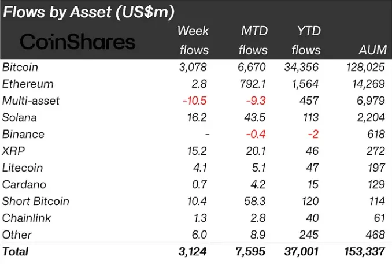Click the Other row label
This screenshot has height=264, width=392.
pos(17,235)
